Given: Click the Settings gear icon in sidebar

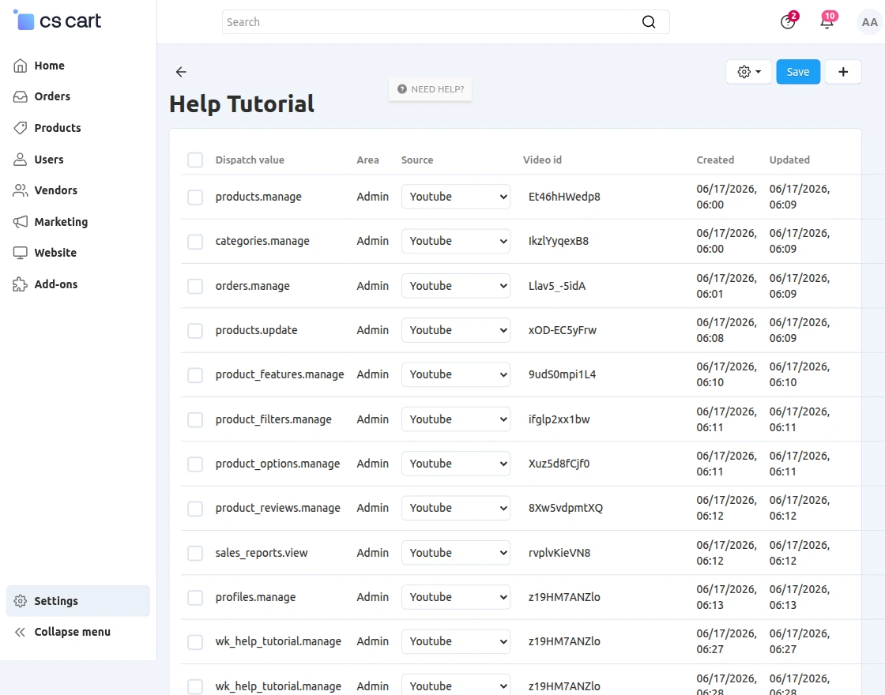Looking at the screenshot, I should (21, 601).
